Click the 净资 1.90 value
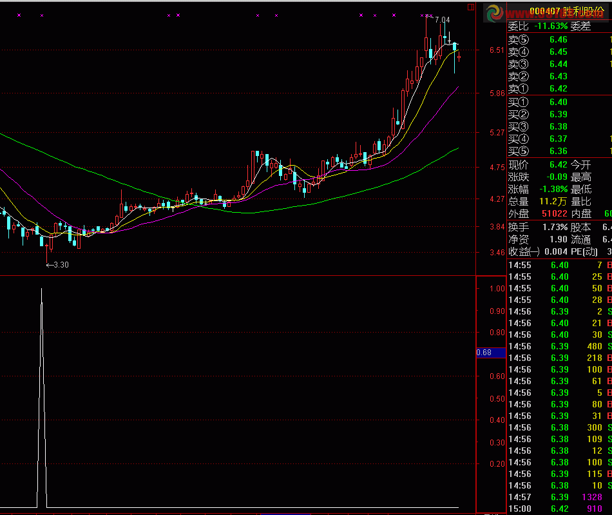 559,239
